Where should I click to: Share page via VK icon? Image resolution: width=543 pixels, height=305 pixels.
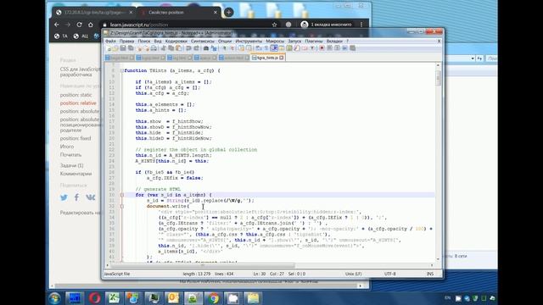91,197
